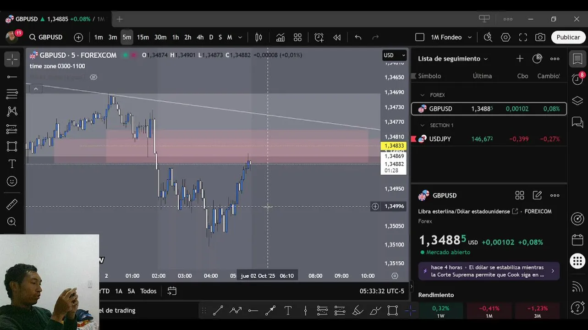
Task: Select the trend line tool in left toolbar
Action: (x=12, y=77)
